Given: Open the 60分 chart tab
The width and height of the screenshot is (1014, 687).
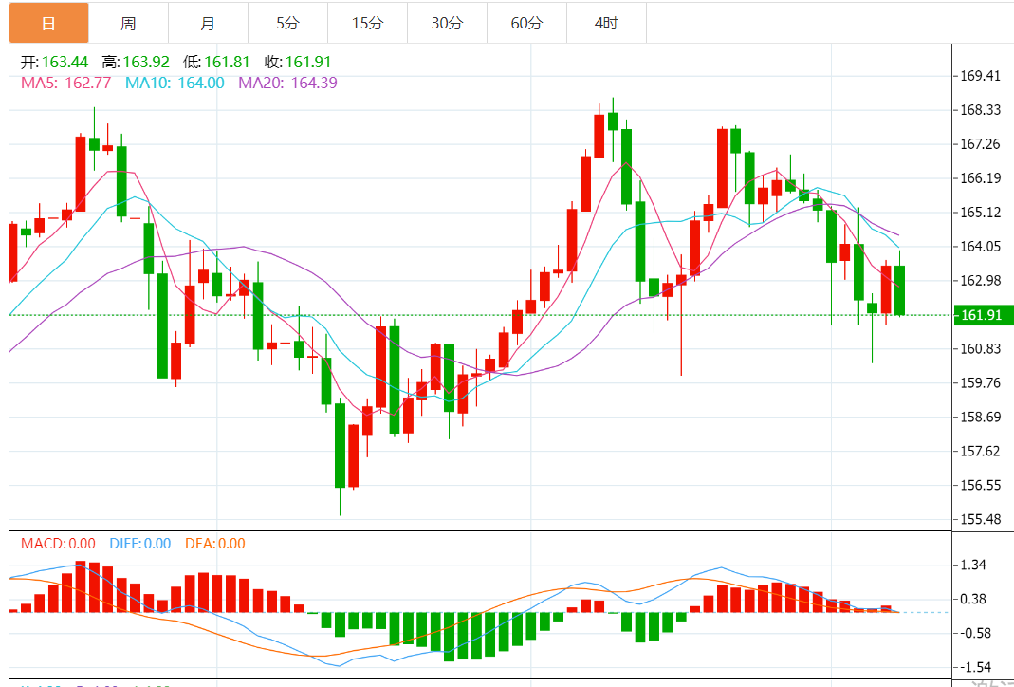Looking at the screenshot, I should click(x=526, y=24).
